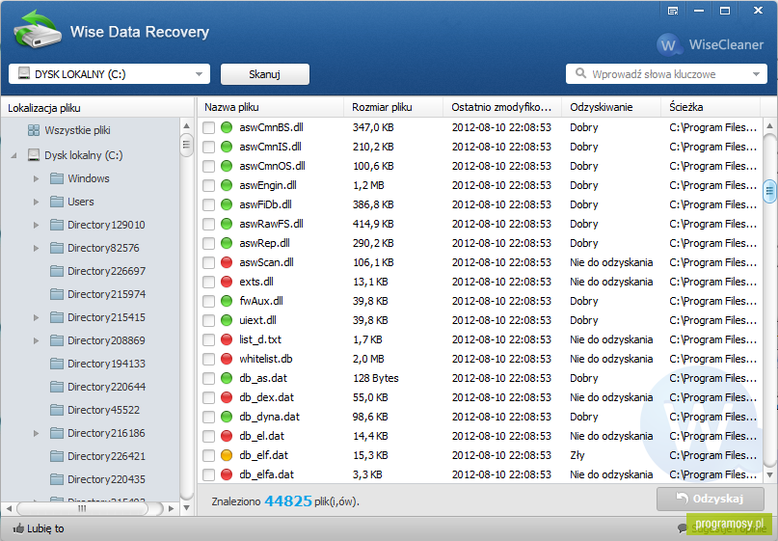This screenshot has height=541, width=778.
Task: Open the WiseCleaner logo link
Action: (711, 44)
